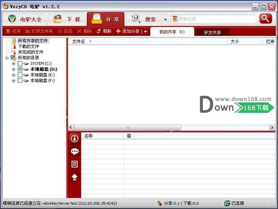Image resolution: width=278 pixels, height=209 pixels.
Task: Open the 电驴大全 tab
Action: (25, 19)
